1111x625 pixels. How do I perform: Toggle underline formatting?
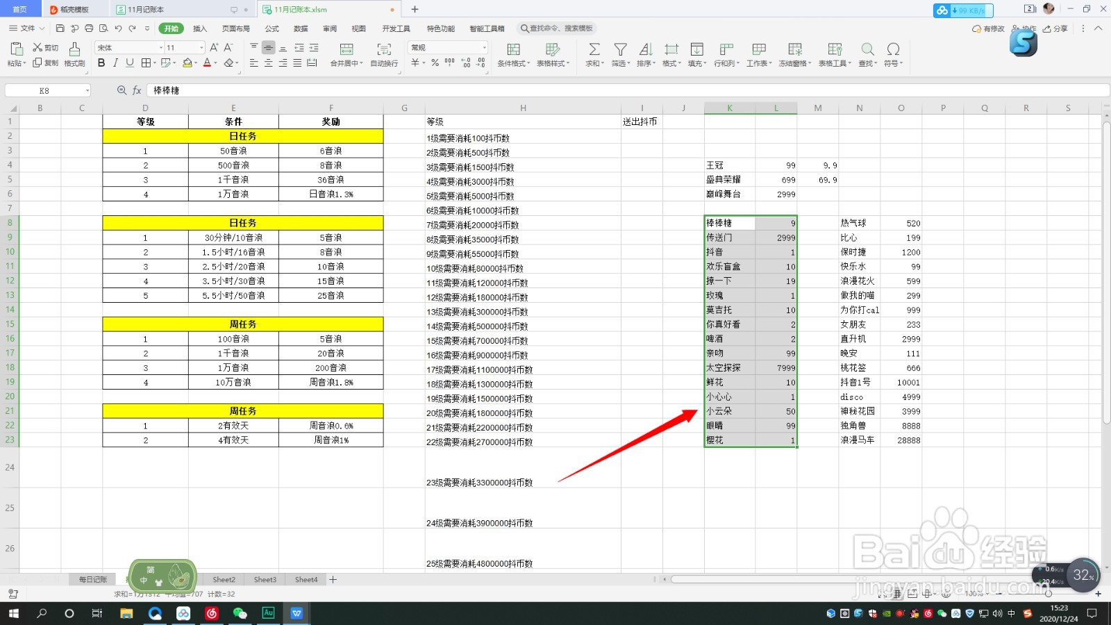click(130, 62)
